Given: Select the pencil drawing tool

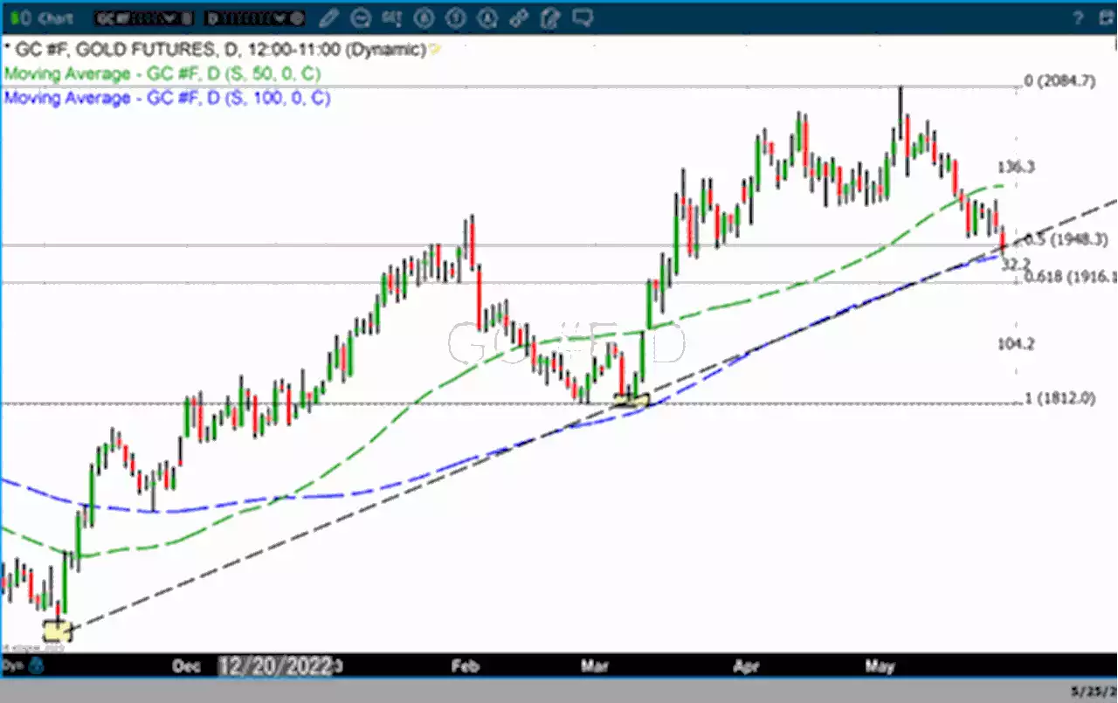Looking at the screenshot, I should click(x=329, y=17).
